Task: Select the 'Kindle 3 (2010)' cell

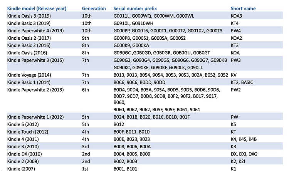Action: pyautogui.click(x=23, y=146)
